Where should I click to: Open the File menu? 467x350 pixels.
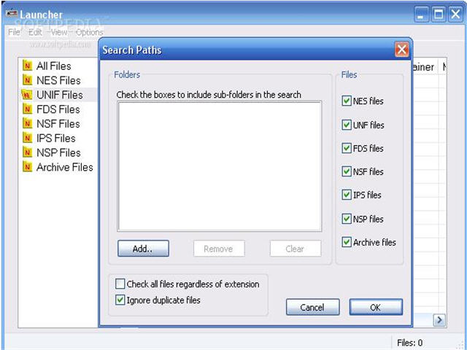tap(14, 32)
